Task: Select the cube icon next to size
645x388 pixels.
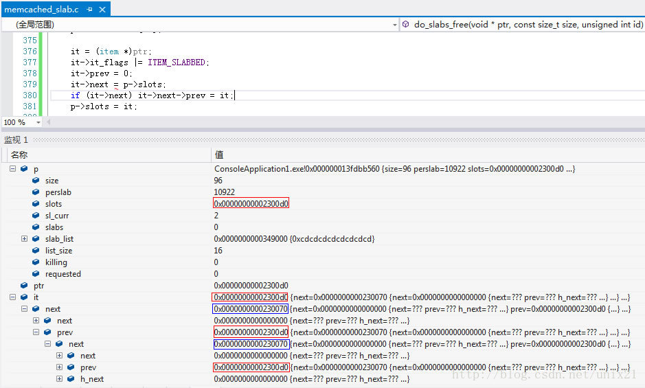Action: click(x=36, y=180)
